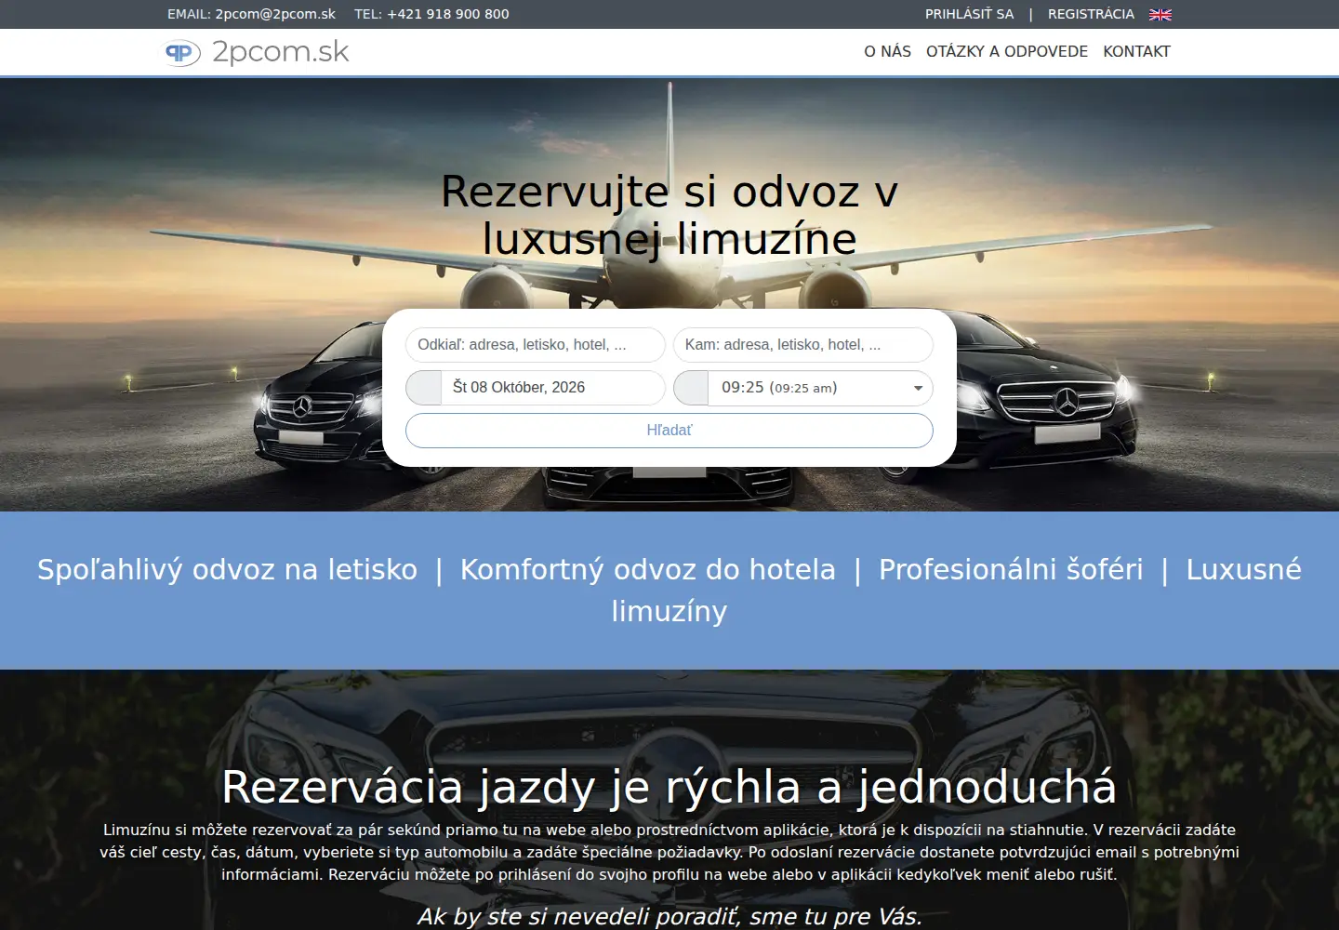1339x930 pixels.
Task: Open OTÁZKY A ODPOVEDE page
Action: click(x=1006, y=51)
